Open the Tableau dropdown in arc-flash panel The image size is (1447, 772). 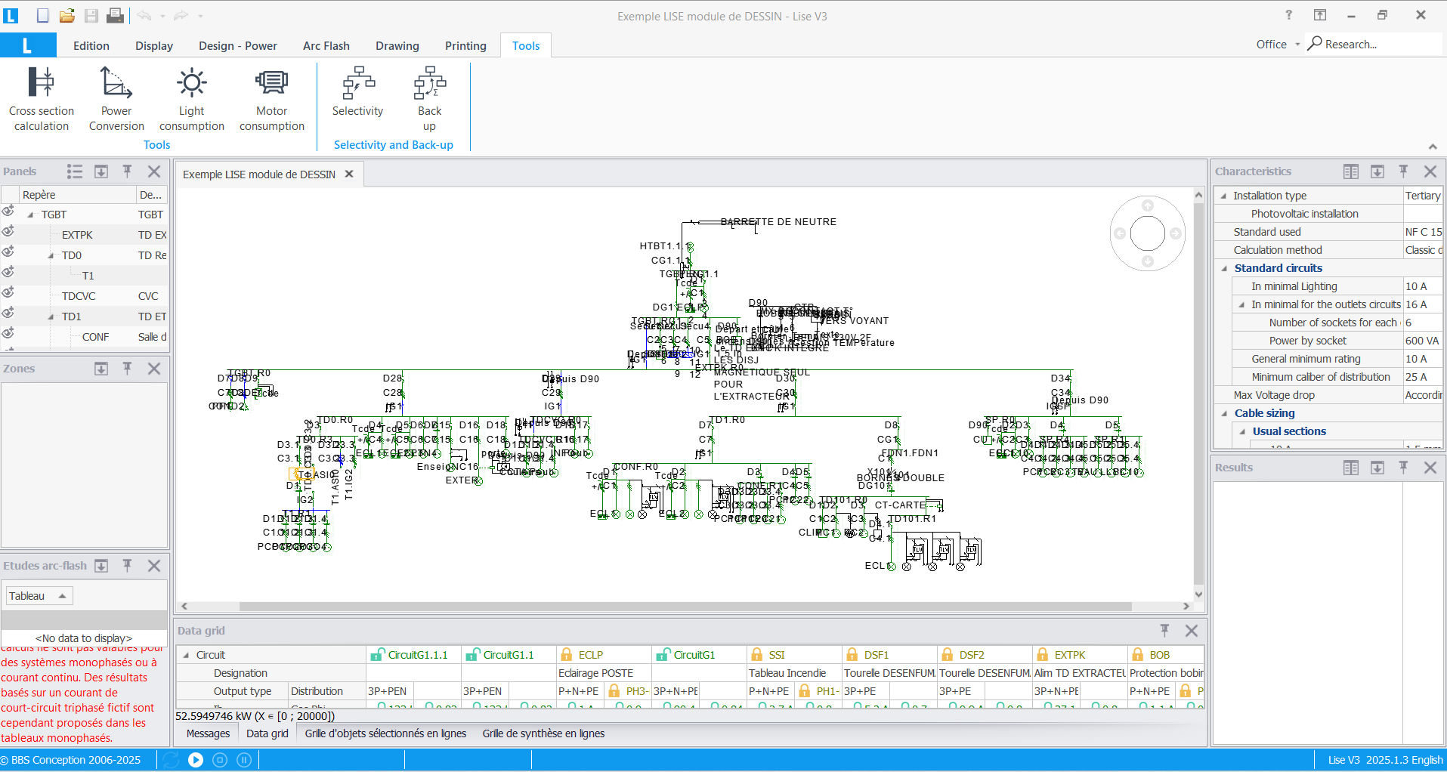(39, 596)
